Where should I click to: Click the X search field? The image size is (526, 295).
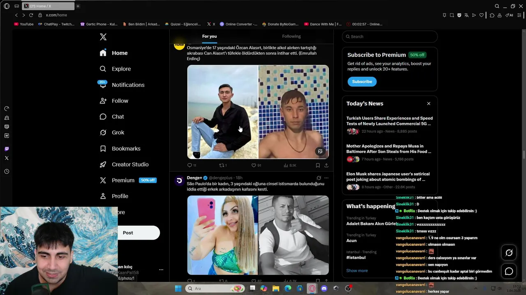click(x=390, y=36)
